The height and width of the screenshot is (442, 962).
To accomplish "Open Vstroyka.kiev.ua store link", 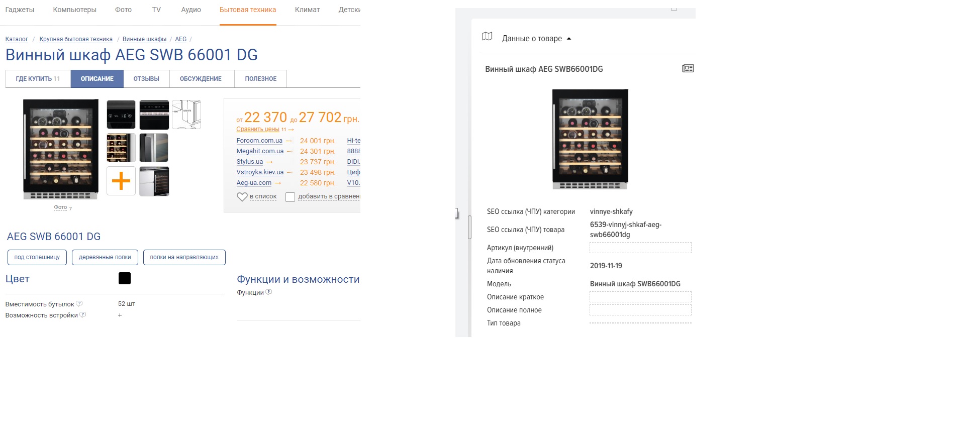I will click(260, 172).
